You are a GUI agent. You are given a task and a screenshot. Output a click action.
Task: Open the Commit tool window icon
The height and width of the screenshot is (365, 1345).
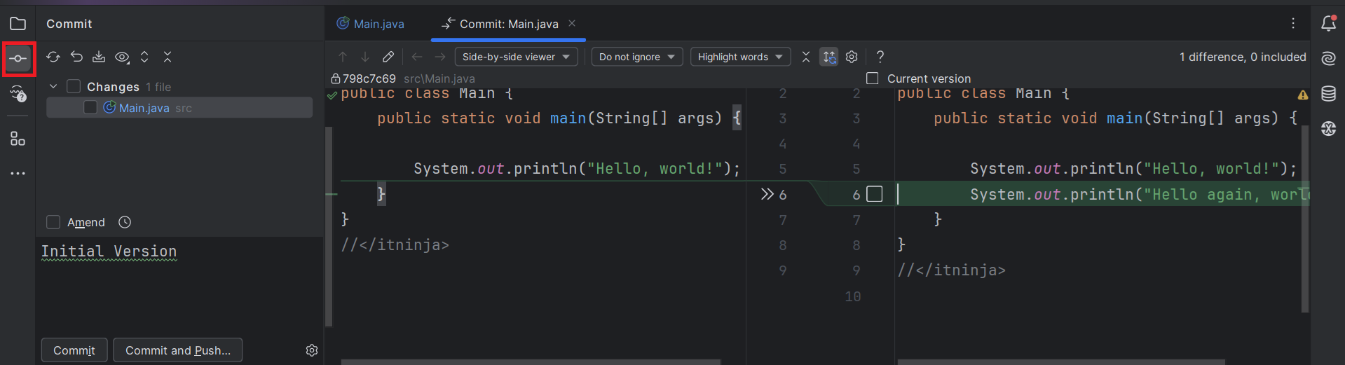[x=18, y=59]
